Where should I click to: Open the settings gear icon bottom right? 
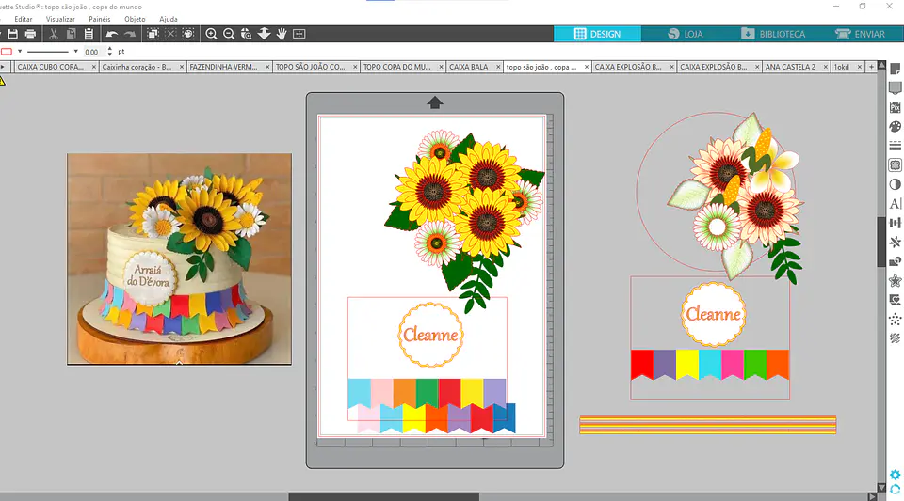[x=895, y=475]
